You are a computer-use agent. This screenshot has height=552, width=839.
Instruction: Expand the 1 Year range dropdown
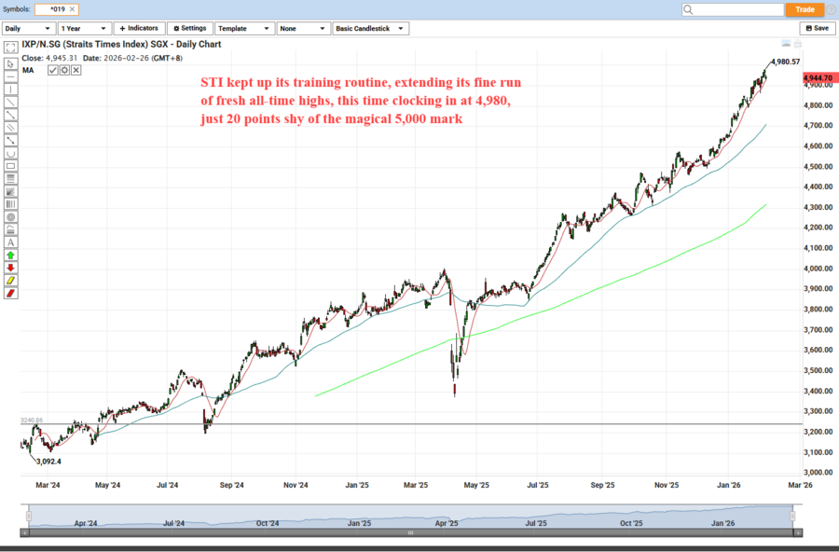tap(83, 28)
